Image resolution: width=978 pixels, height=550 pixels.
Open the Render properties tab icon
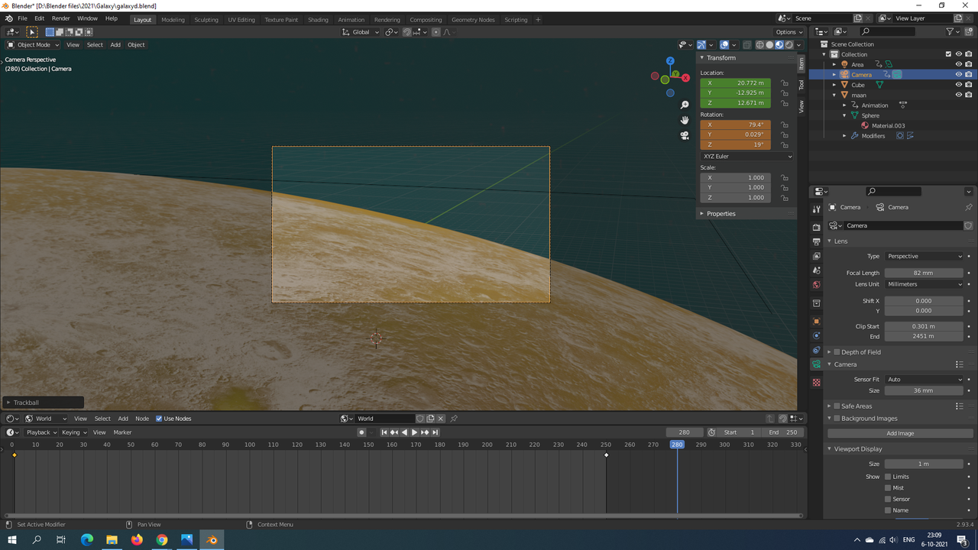coord(816,227)
